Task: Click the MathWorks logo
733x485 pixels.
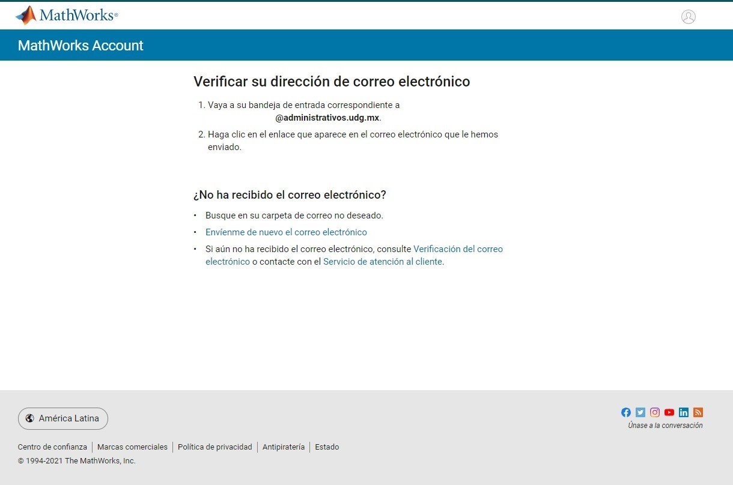Action: click(66, 15)
